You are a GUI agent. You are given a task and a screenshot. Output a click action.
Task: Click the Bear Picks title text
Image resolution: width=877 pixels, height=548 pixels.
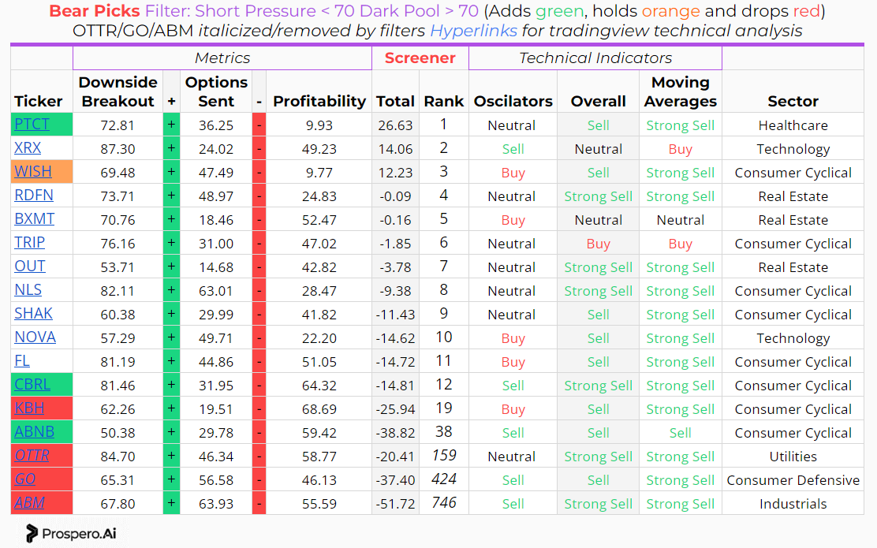(x=95, y=10)
